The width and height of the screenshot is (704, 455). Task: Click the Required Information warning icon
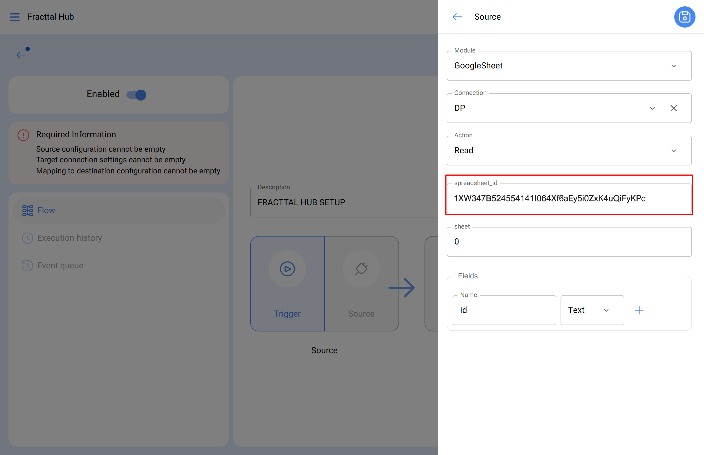(x=23, y=135)
